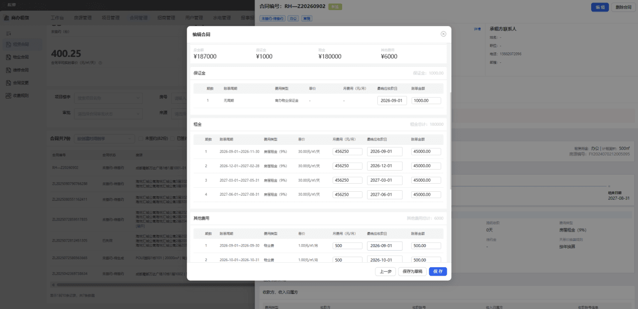The height and width of the screenshot is (309, 638).
Task: Click the 物业合同 sidebar icon
Action: point(9,57)
